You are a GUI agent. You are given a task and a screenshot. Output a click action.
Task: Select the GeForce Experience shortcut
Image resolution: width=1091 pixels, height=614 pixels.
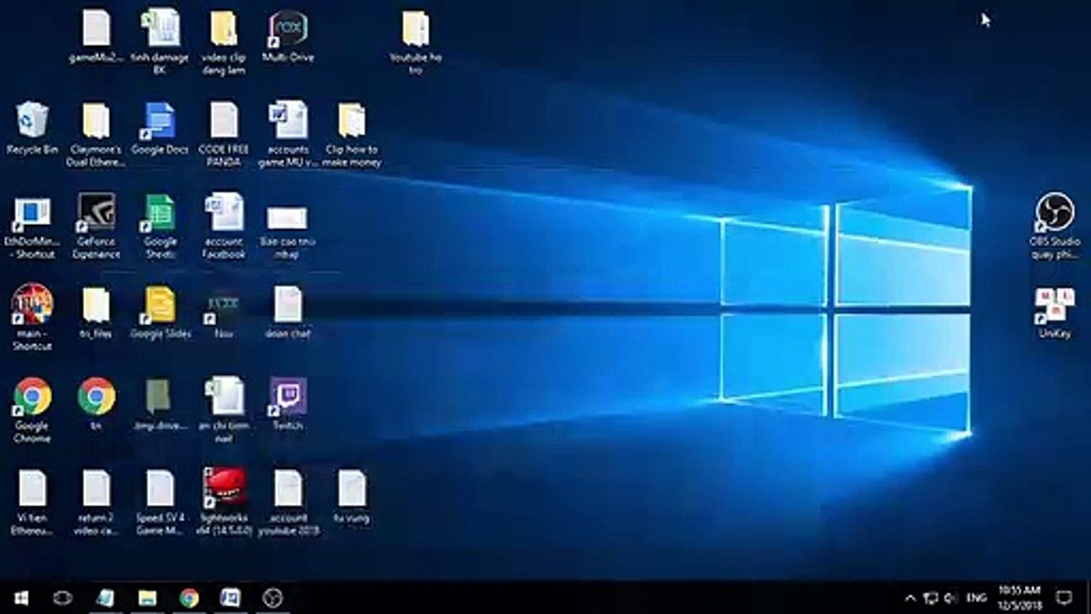(x=96, y=213)
